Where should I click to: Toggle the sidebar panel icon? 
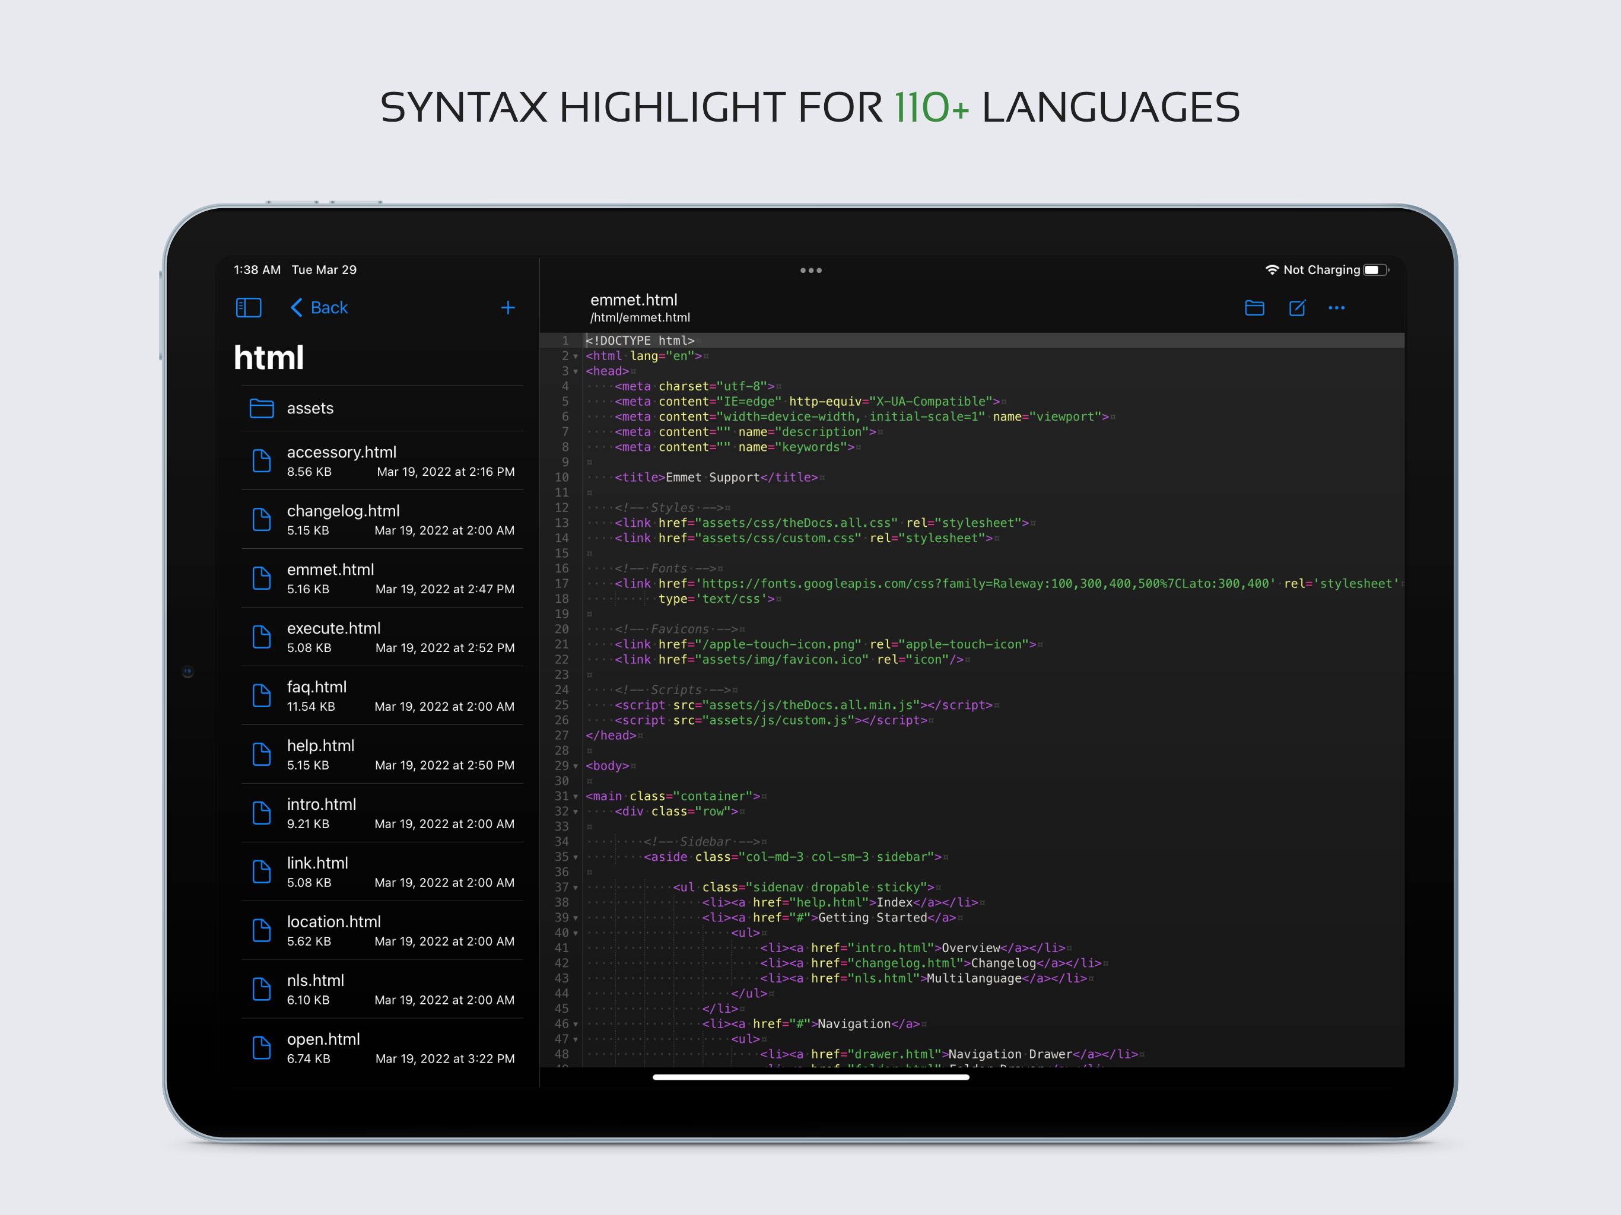pos(249,308)
